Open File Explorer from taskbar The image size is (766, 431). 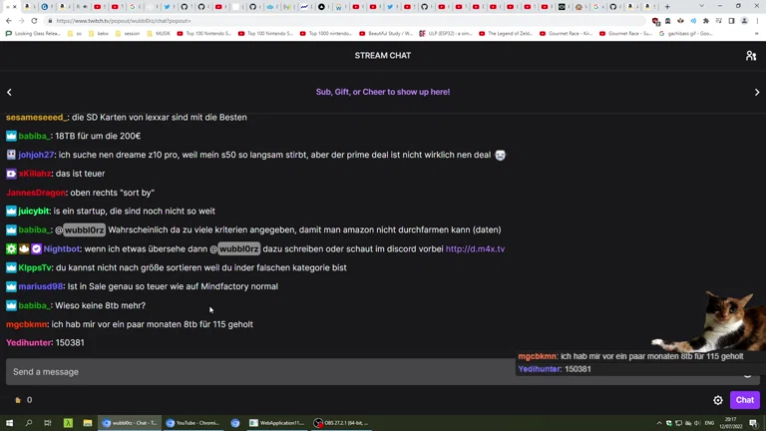[88, 423]
